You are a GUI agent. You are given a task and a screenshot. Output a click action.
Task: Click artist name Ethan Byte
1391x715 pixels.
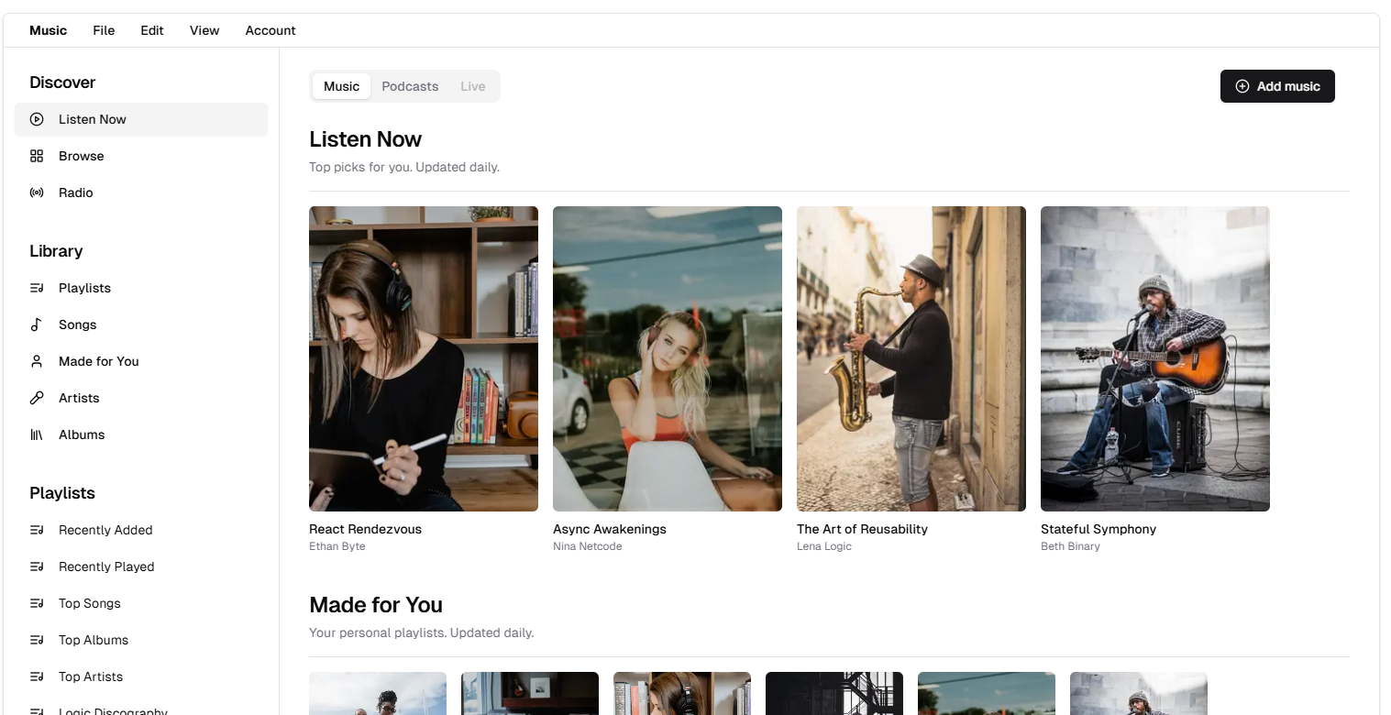337,546
